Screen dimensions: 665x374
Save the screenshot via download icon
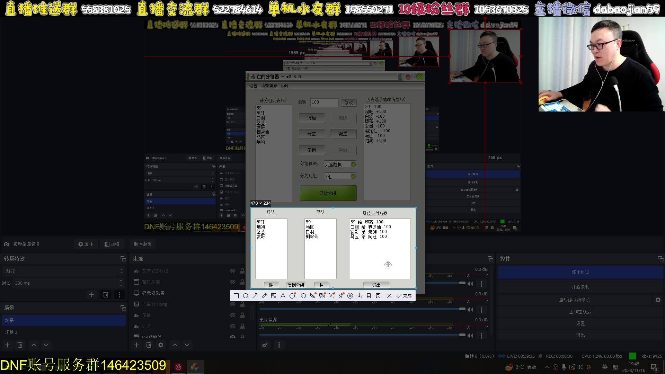[360, 296]
